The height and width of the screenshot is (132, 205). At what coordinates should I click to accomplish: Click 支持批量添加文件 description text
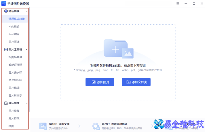pos(58,128)
